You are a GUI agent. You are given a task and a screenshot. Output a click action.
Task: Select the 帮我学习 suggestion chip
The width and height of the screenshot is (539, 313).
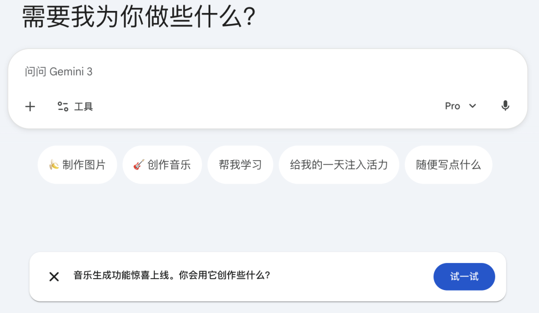coord(240,165)
